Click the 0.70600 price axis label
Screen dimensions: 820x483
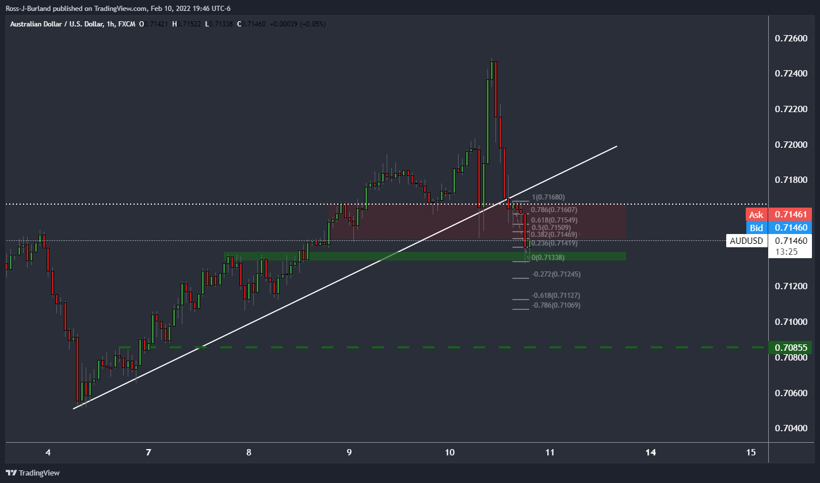tap(791, 393)
